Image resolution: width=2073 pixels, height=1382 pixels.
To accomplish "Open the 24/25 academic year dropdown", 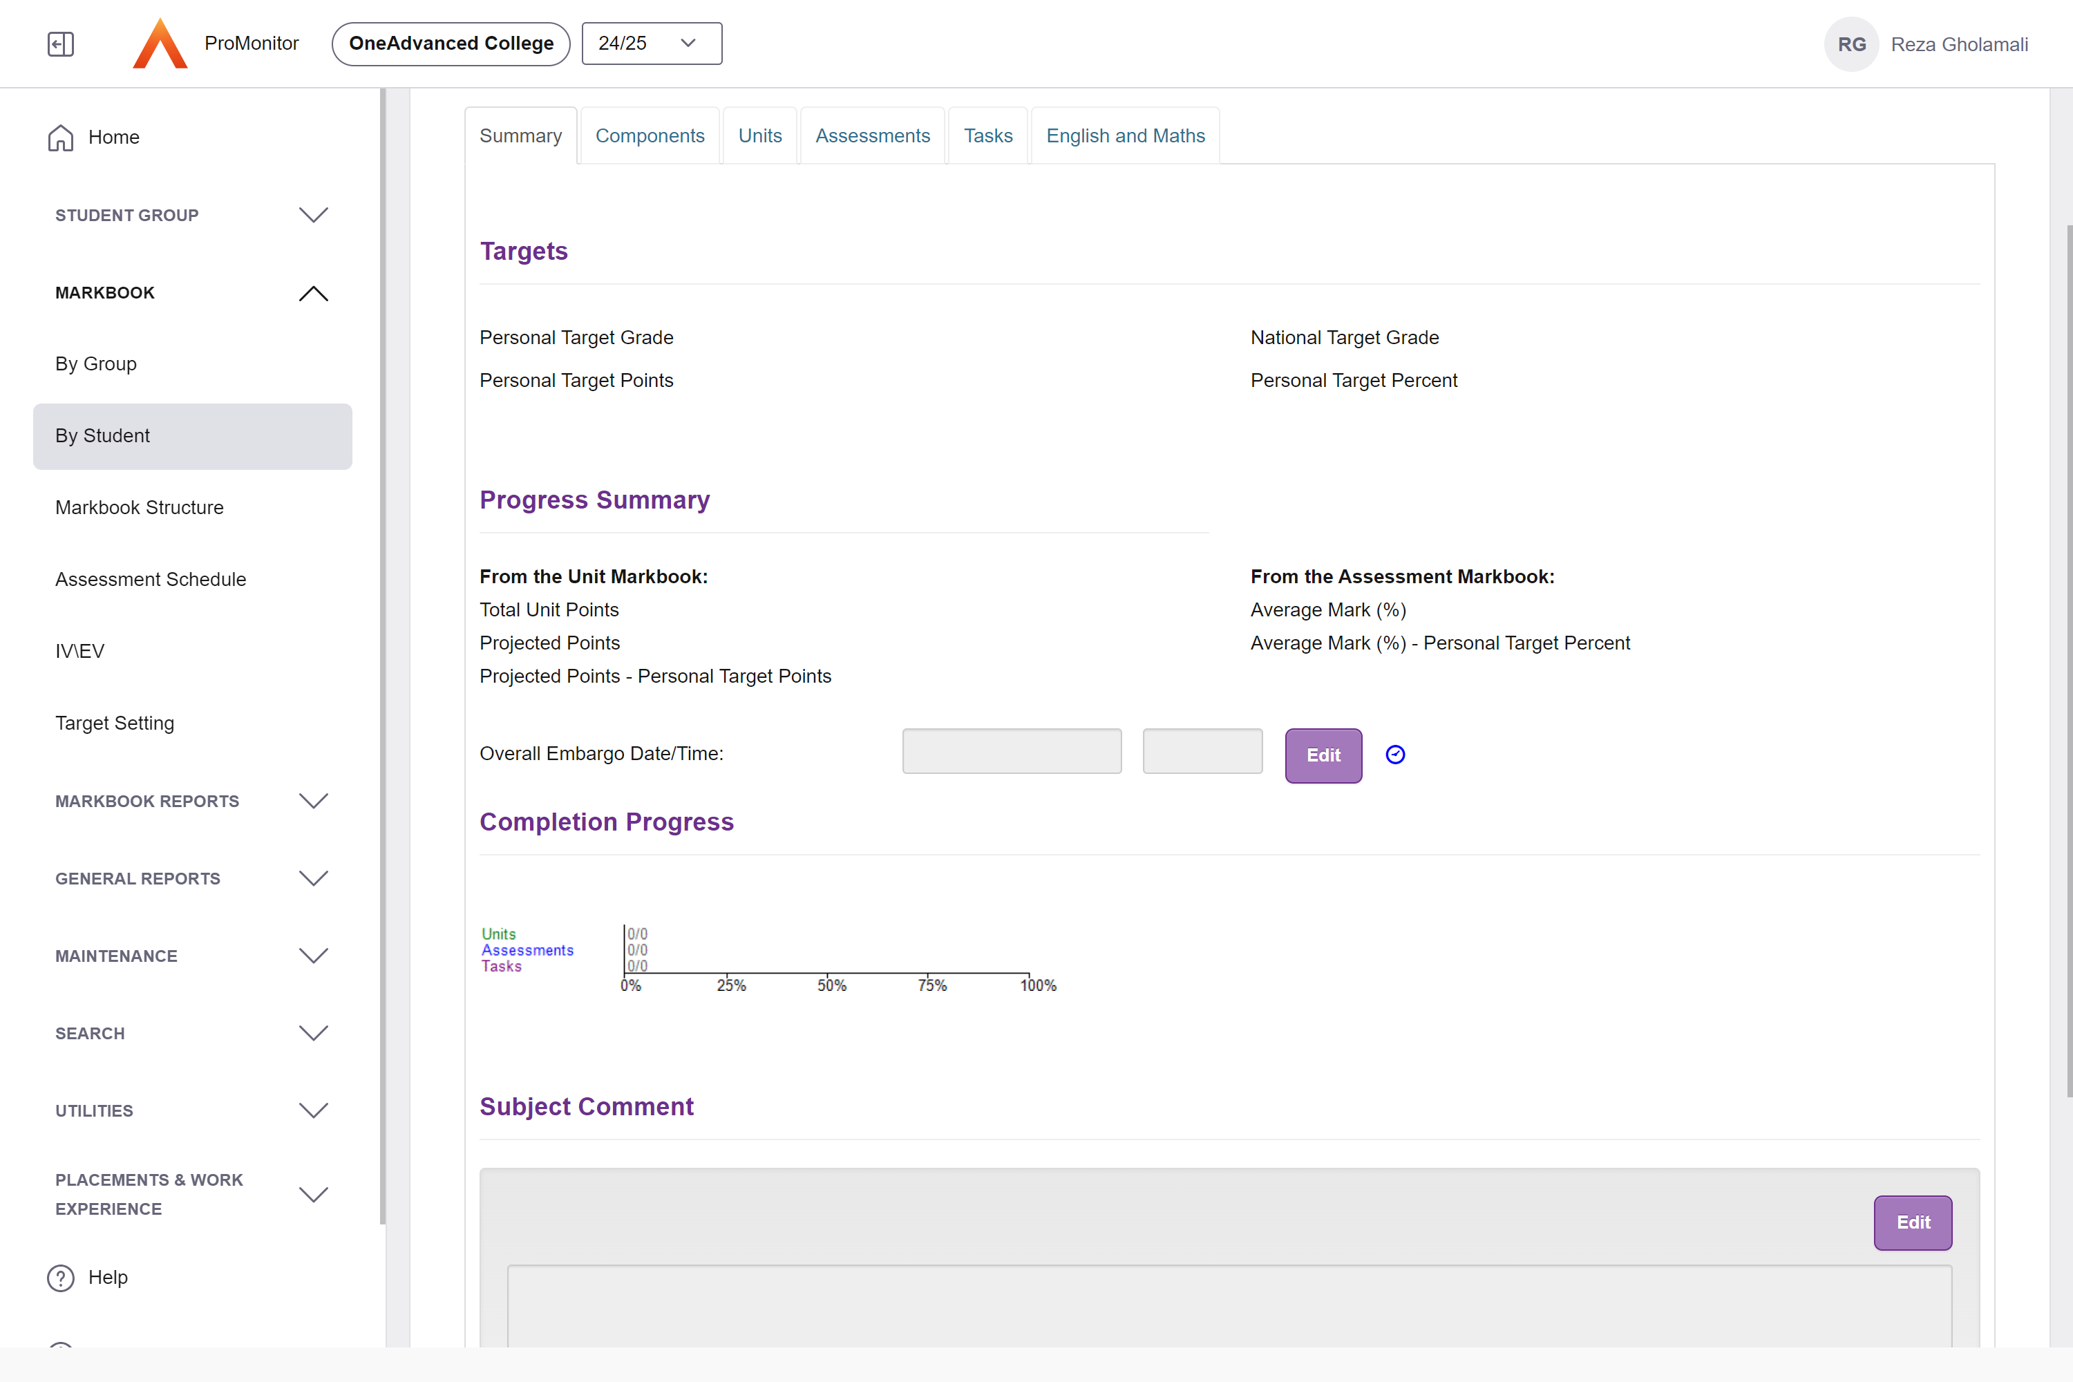I will (652, 44).
